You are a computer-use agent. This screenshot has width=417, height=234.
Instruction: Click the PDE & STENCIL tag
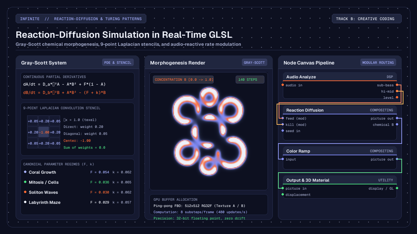(x=118, y=62)
